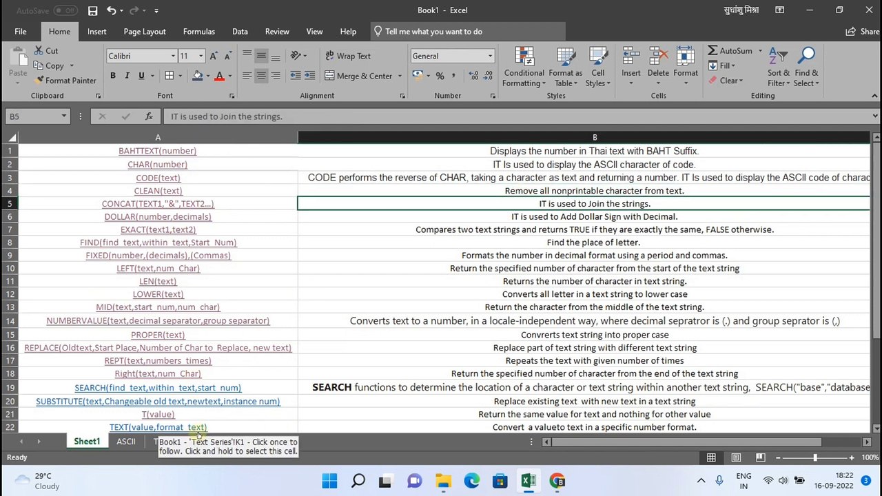Screen dimensions: 882x496
Task: Toggle Align Right
Action: [x=276, y=76]
